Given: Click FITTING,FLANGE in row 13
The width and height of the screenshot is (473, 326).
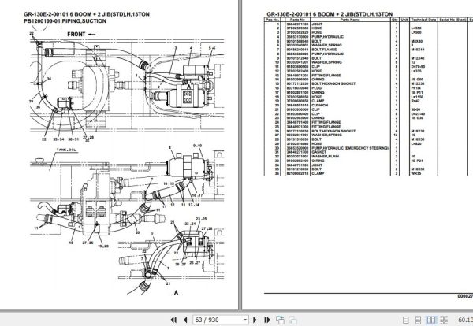Looking at the screenshot, I should [326, 76].
